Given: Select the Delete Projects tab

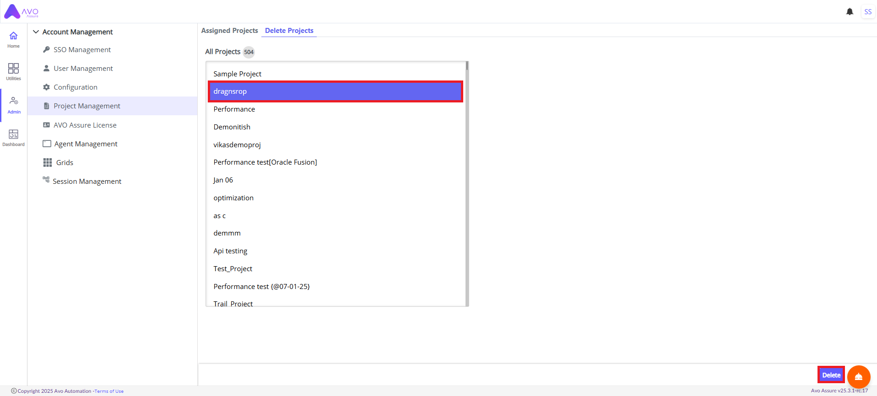Looking at the screenshot, I should pos(289,31).
